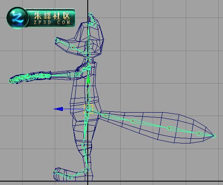The height and width of the screenshot is (185, 223).
Task: Select the green spine bone in chest
Action: tap(88, 81)
